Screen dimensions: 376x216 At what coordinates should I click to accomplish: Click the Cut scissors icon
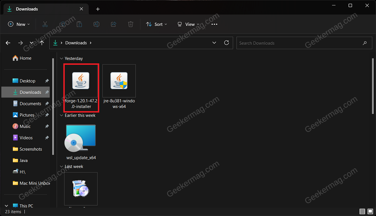45,24
